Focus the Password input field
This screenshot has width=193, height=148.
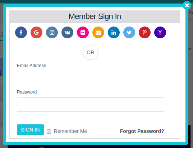click(91, 105)
